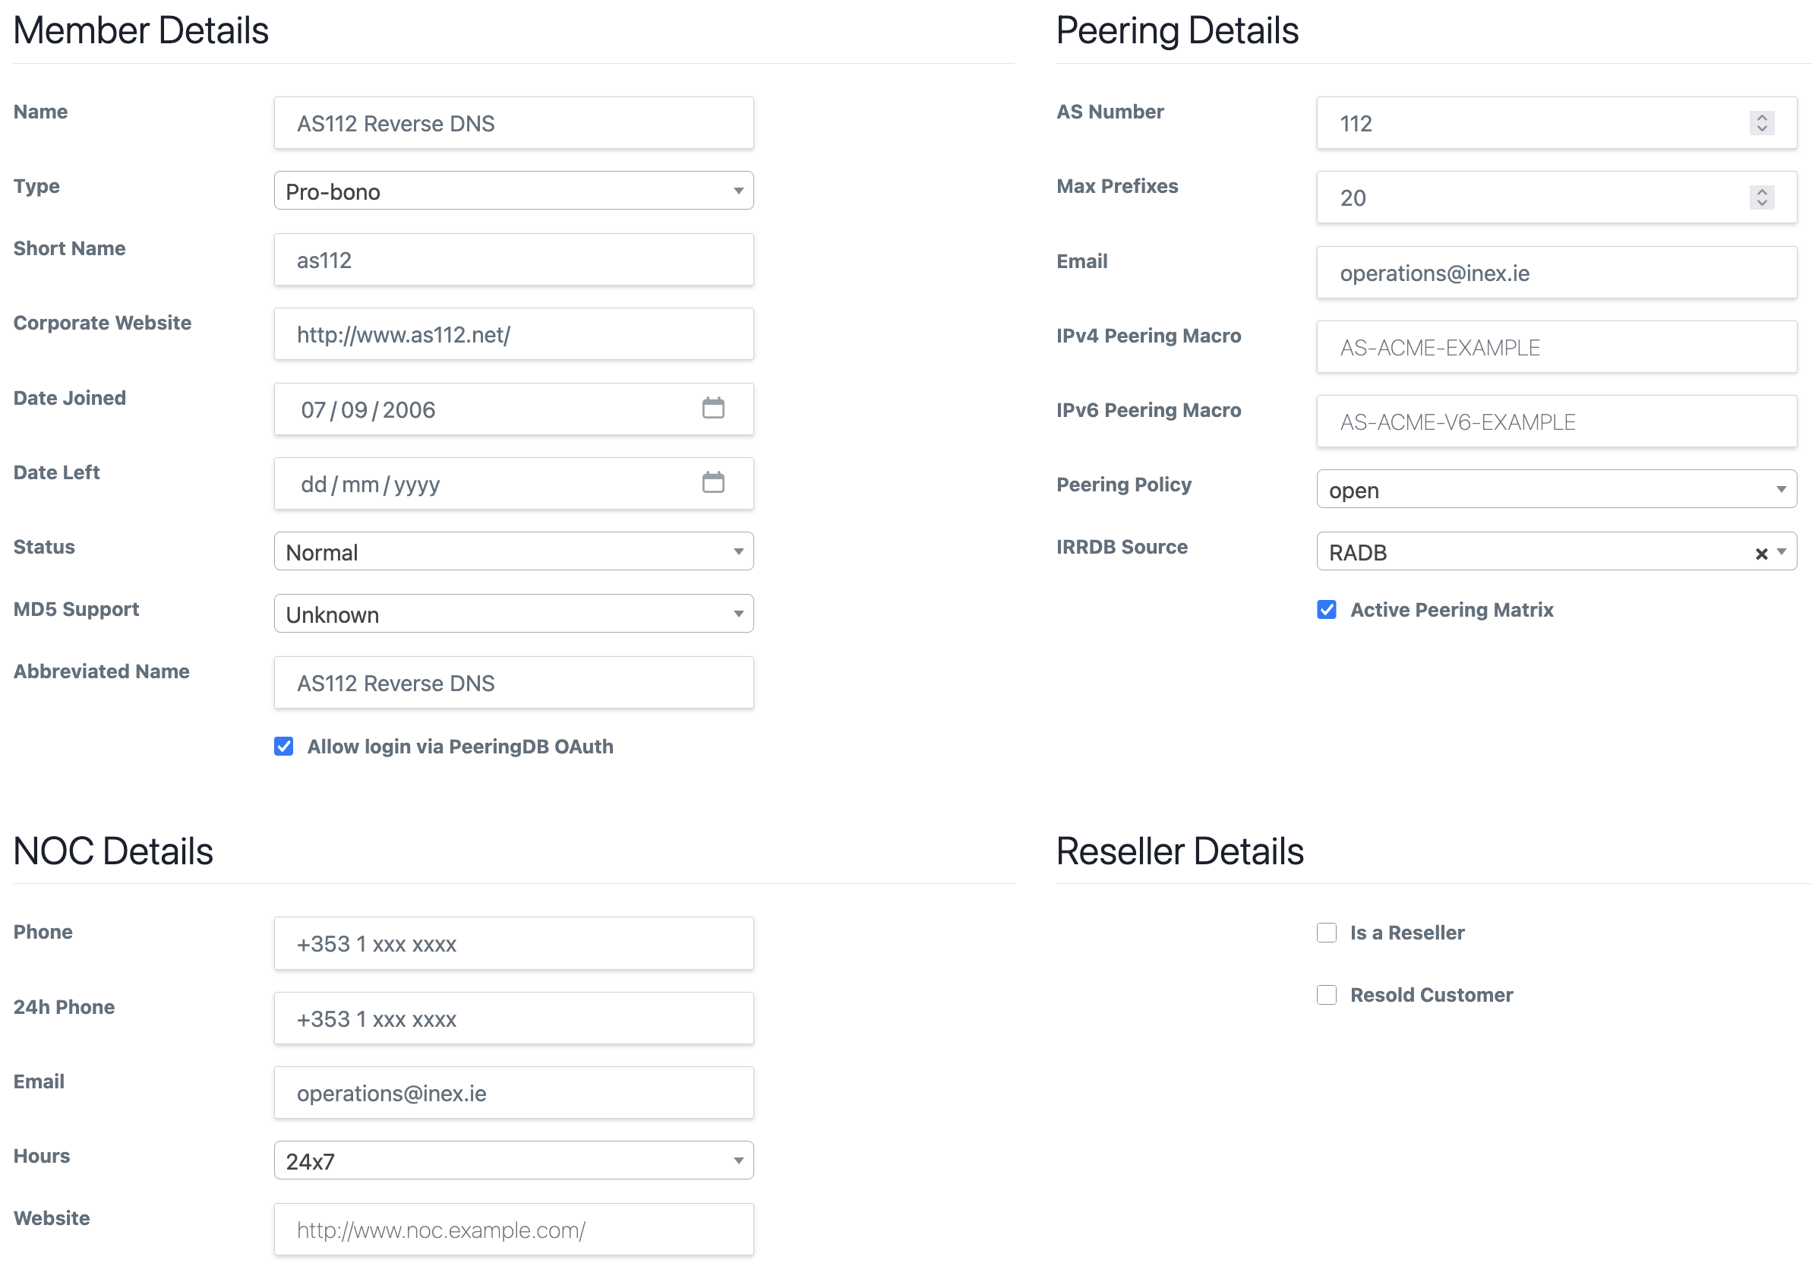
Task: Click the IPv4 Peering Macro field
Action: [1556, 347]
